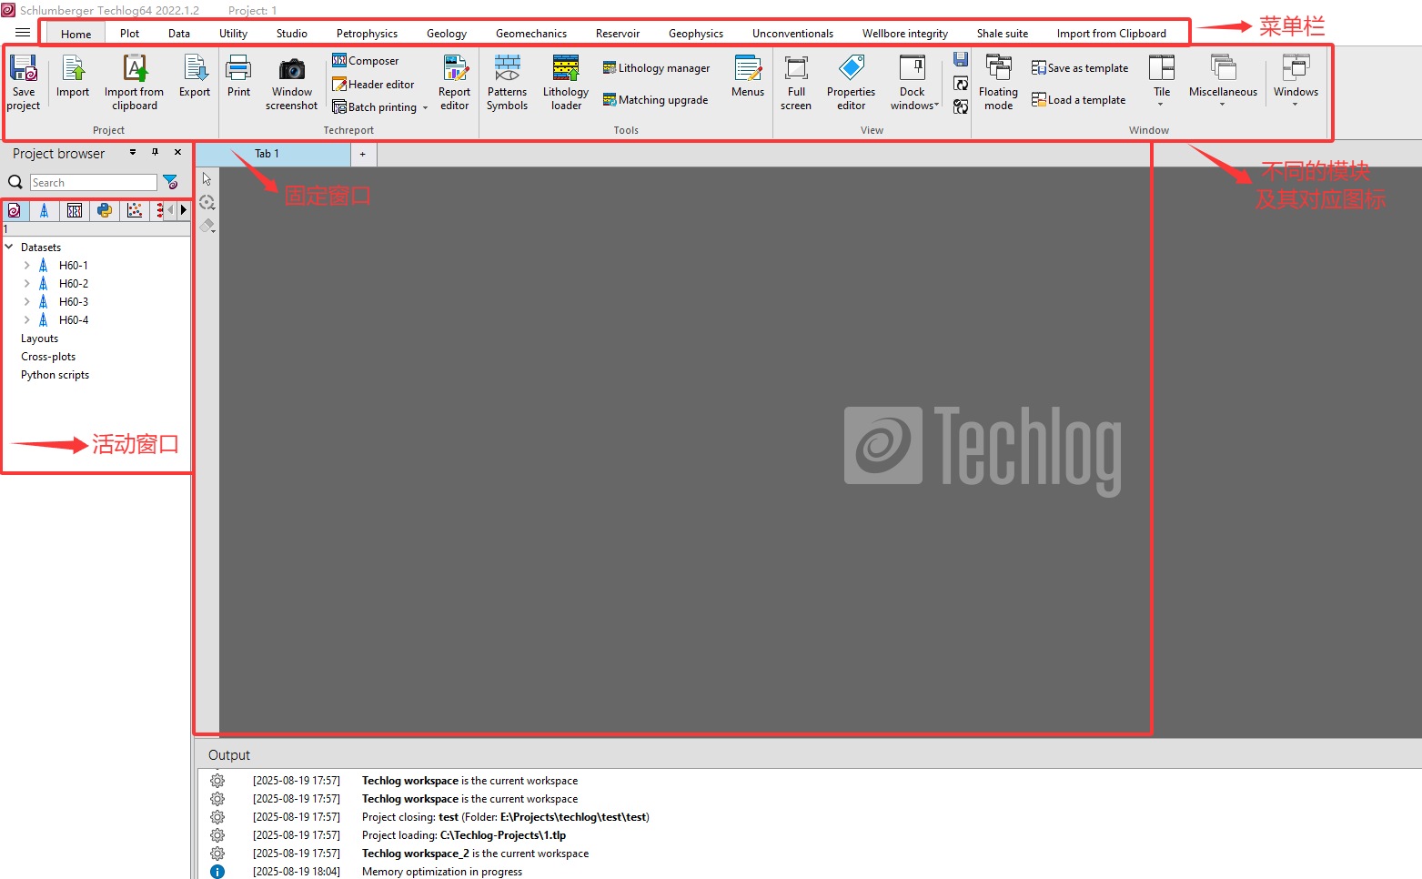Click the blue floppy disk icon in View group
This screenshot has height=879, width=1422.
961,60
